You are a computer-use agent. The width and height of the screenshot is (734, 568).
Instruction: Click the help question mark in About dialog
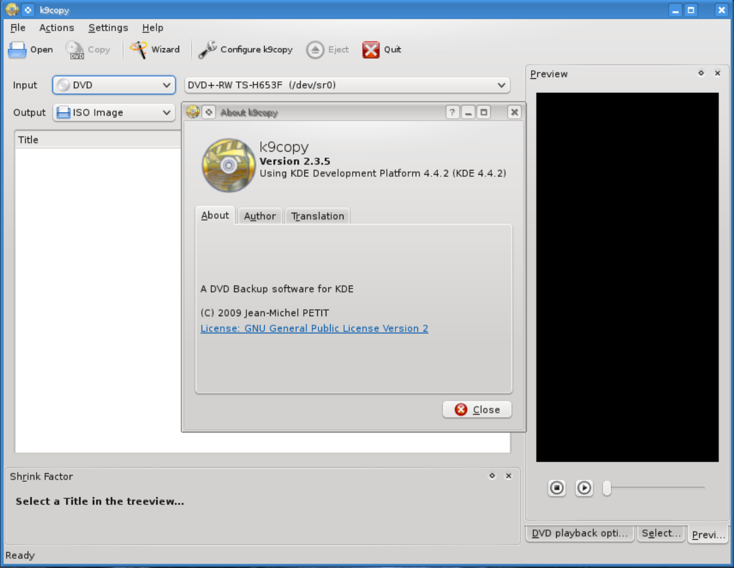452,112
